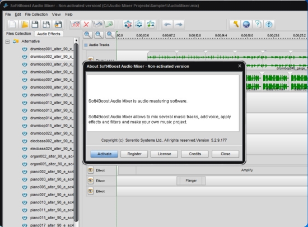
Task: Click the Save As double-floppy icon
Action: pyautogui.click(x=46, y=24)
